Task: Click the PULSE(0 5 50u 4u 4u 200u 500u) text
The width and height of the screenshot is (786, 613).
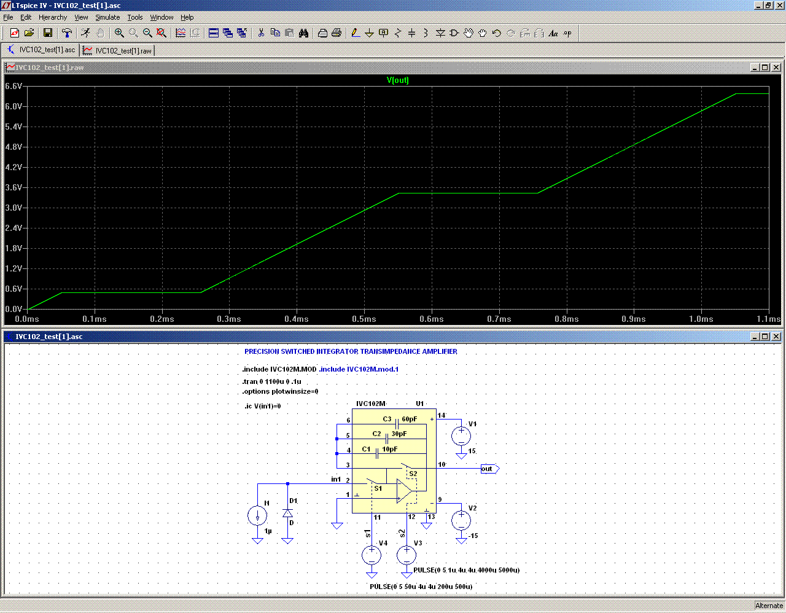Action: point(421,587)
